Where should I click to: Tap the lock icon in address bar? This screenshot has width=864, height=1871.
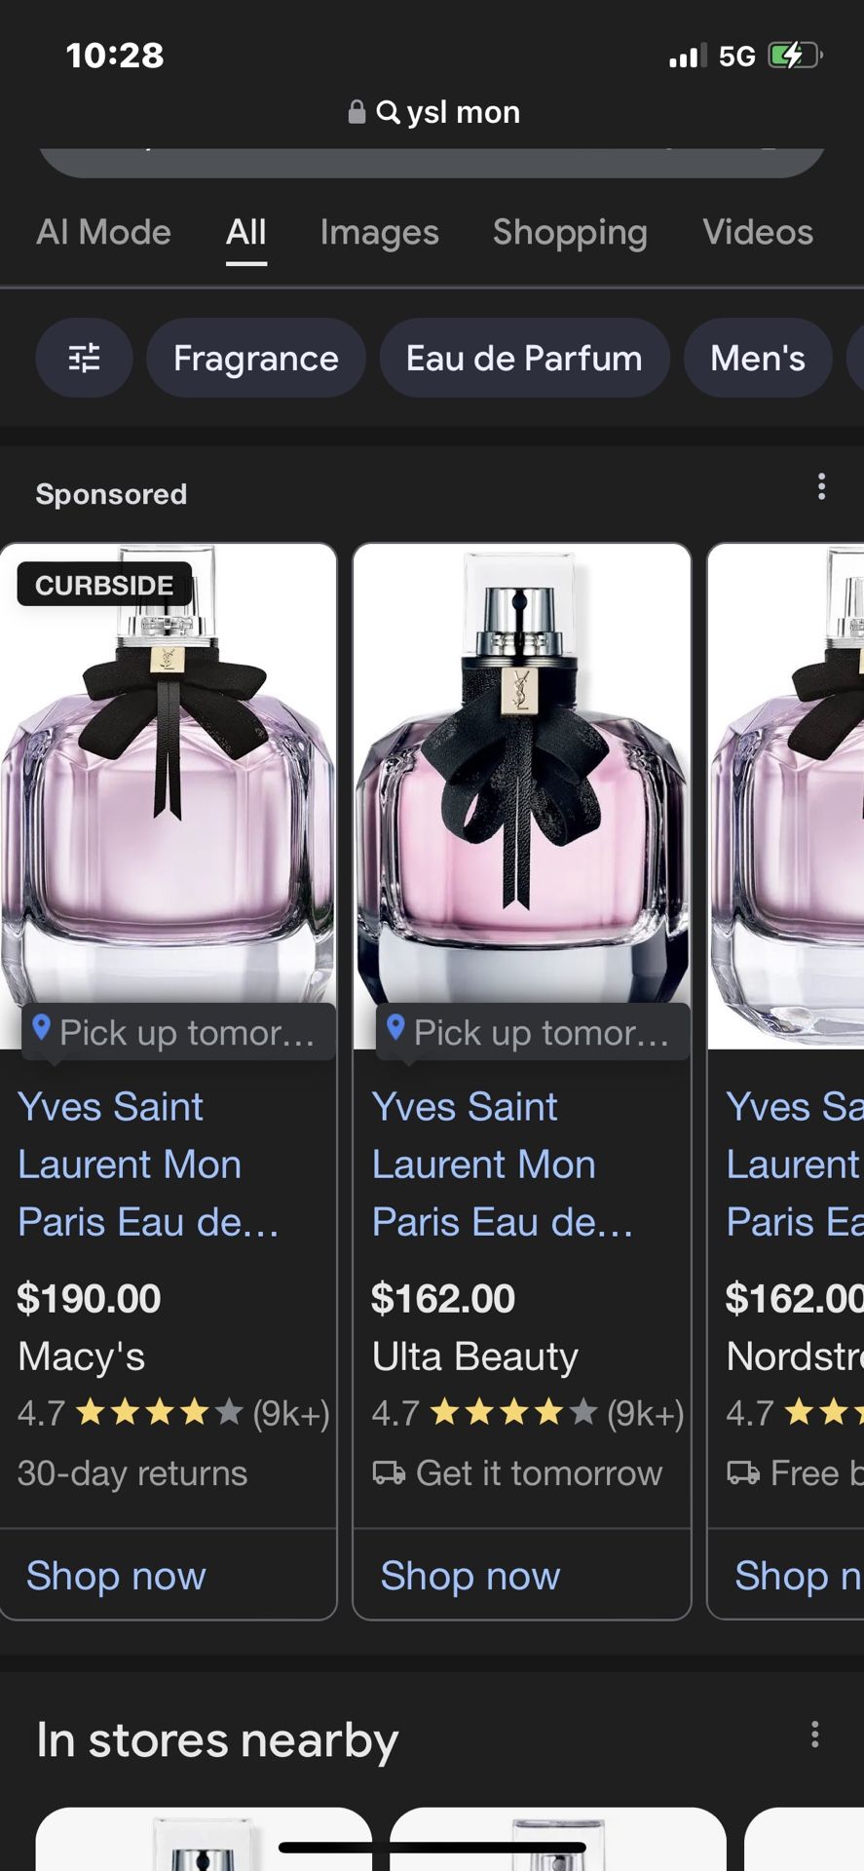coord(357,112)
